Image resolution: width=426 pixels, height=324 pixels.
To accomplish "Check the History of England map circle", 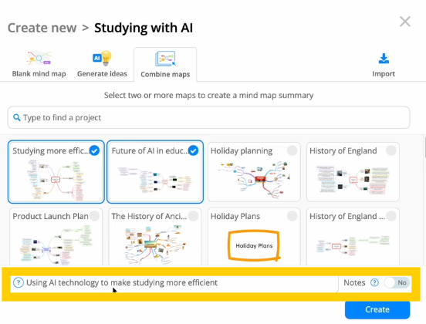I will pos(391,150).
